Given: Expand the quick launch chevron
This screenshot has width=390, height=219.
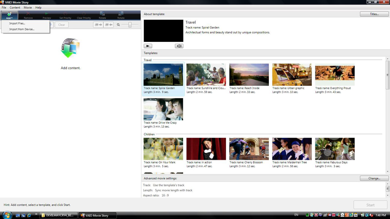Looking at the screenshot, I should [x=36, y=214].
